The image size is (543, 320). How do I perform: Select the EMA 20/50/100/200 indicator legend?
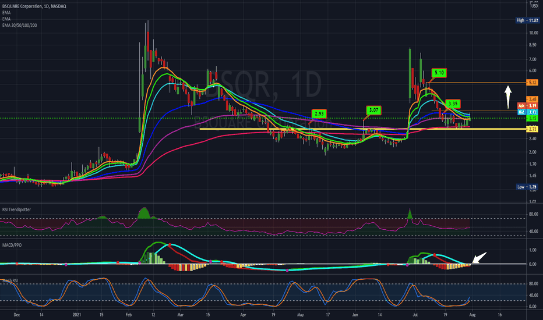[x=19, y=25]
